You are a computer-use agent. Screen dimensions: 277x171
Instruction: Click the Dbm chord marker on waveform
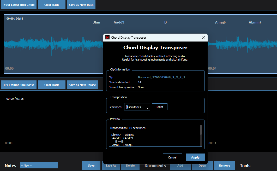[x=96, y=22]
